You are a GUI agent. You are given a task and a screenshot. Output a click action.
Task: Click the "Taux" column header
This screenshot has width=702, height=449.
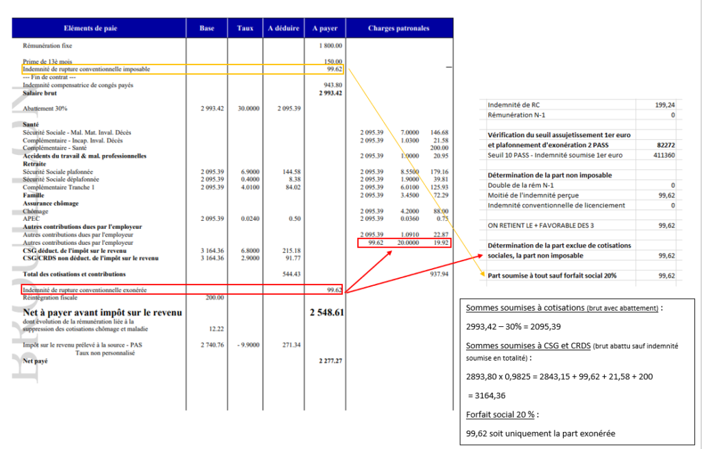point(245,27)
